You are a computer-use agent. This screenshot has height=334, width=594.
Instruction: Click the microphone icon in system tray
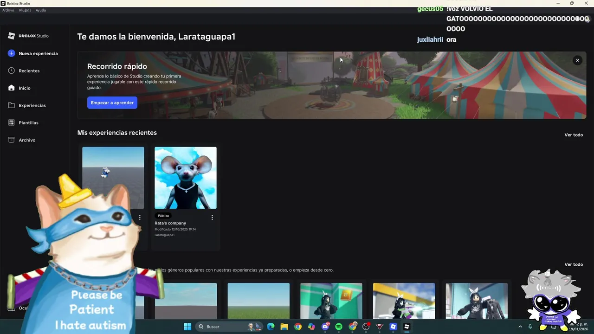tap(530, 327)
